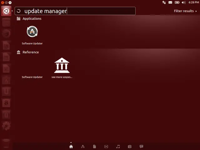Open System Settings gear in the launcher
200x150 pixels.
point(6,126)
